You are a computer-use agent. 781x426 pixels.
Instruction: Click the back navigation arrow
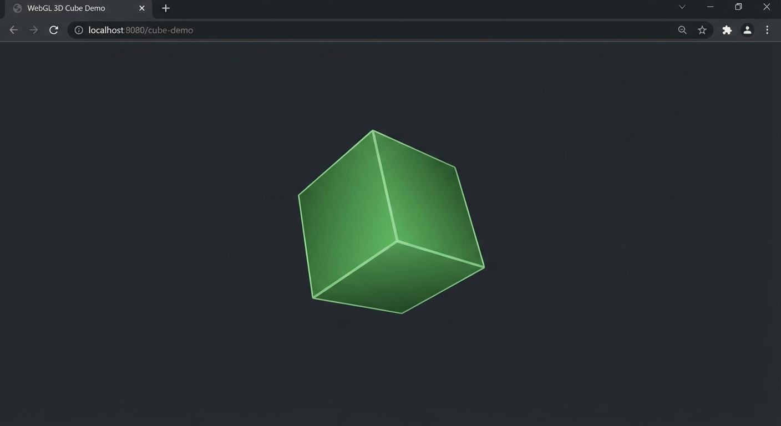pyautogui.click(x=13, y=30)
